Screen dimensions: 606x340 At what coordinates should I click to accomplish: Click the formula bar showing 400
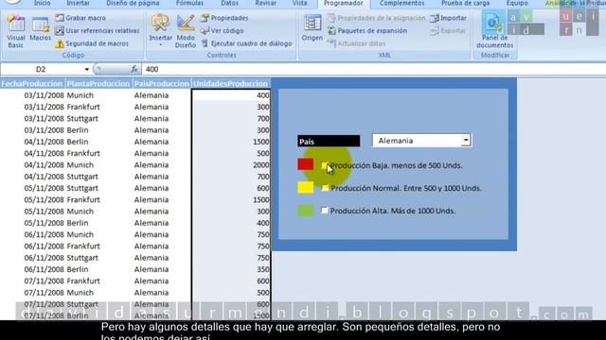(x=373, y=69)
